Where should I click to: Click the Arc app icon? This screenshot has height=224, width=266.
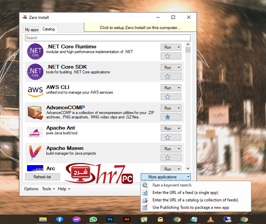[35, 168]
